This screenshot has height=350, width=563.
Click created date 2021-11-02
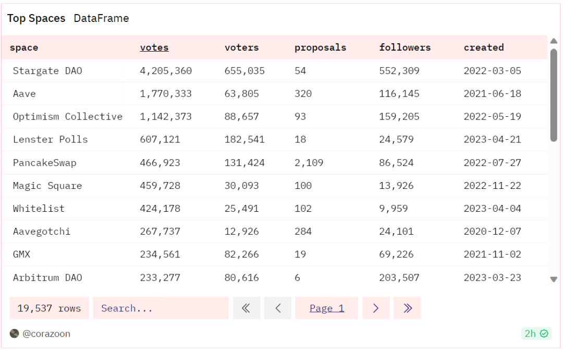(492, 255)
